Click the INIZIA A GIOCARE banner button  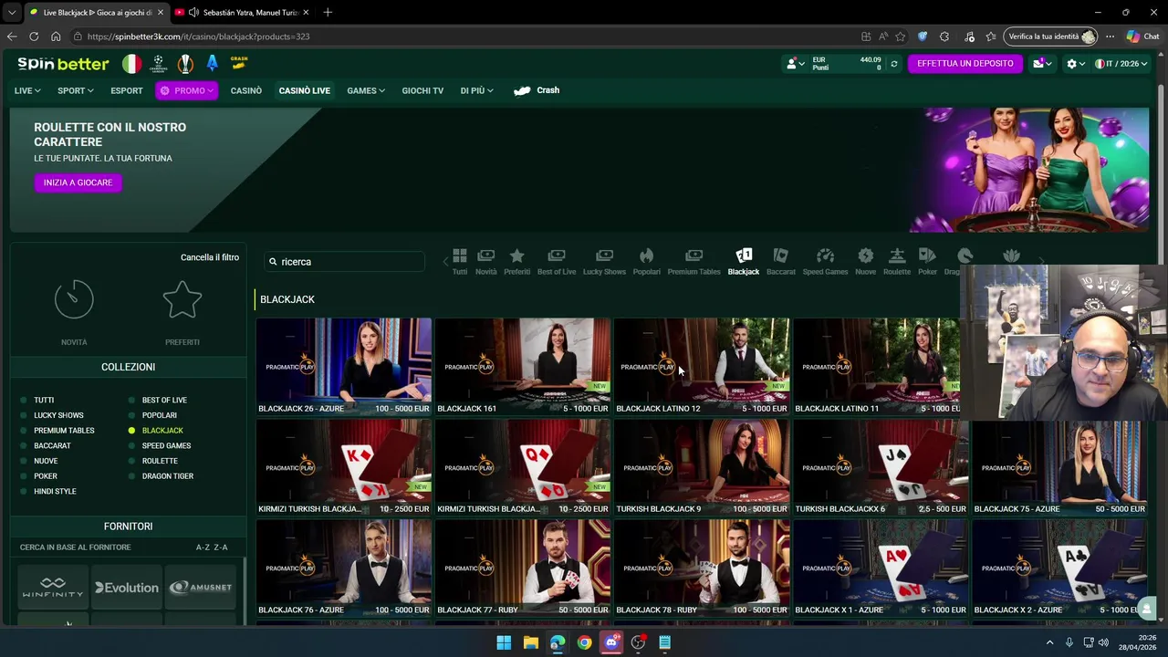click(x=78, y=182)
